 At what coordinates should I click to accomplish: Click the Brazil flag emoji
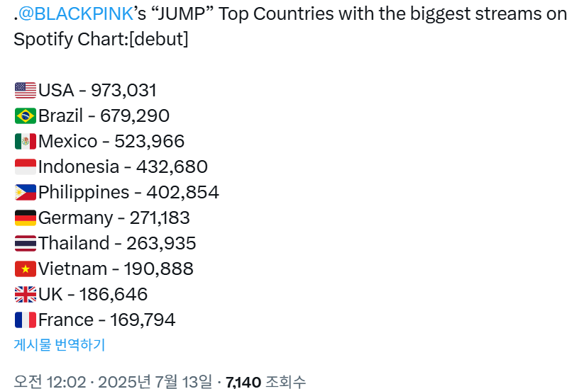26,116
